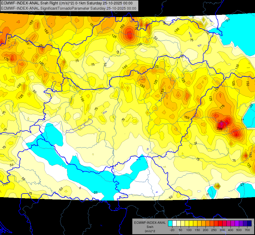The width and height of the screenshot is (255, 235).
Task: Click the legend label '300'
Action: 222,230
